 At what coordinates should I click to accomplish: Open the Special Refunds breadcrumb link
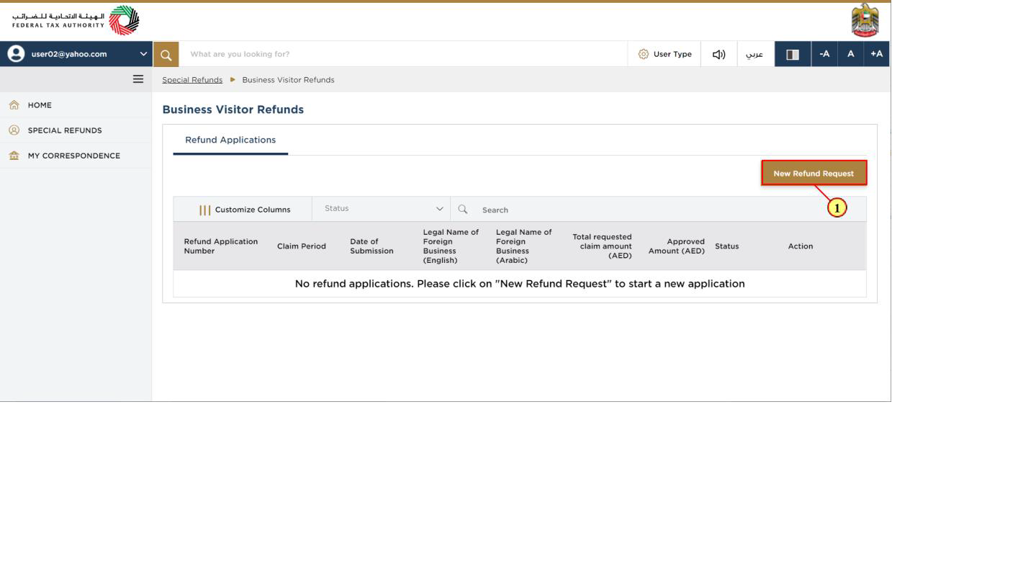point(192,80)
